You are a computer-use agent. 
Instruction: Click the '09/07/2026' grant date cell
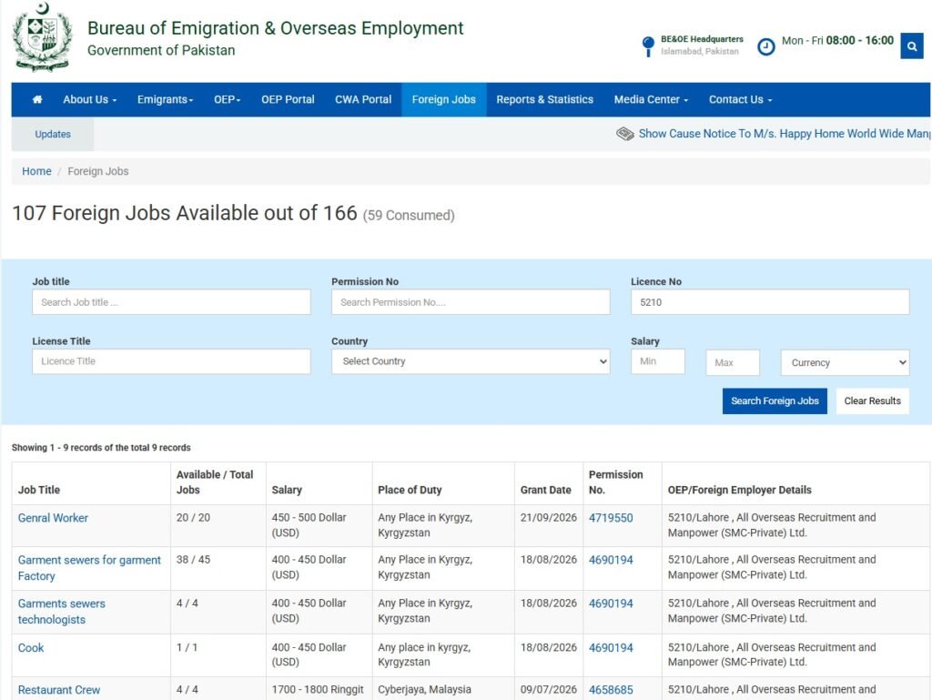point(548,689)
